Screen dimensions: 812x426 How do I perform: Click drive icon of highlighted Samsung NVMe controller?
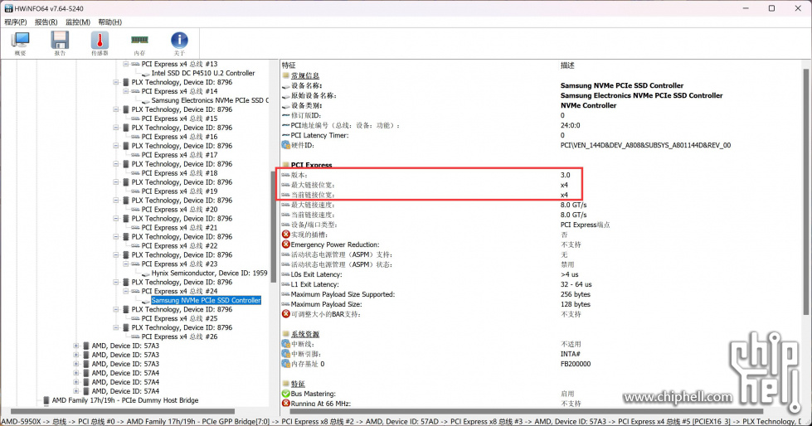(145, 301)
